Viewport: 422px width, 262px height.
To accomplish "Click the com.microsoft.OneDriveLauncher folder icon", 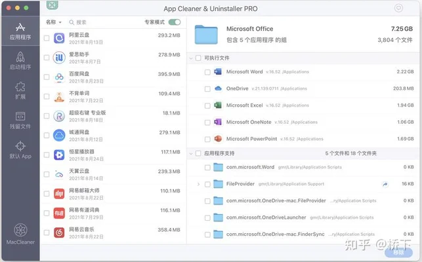I will click(x=218, y=217).
